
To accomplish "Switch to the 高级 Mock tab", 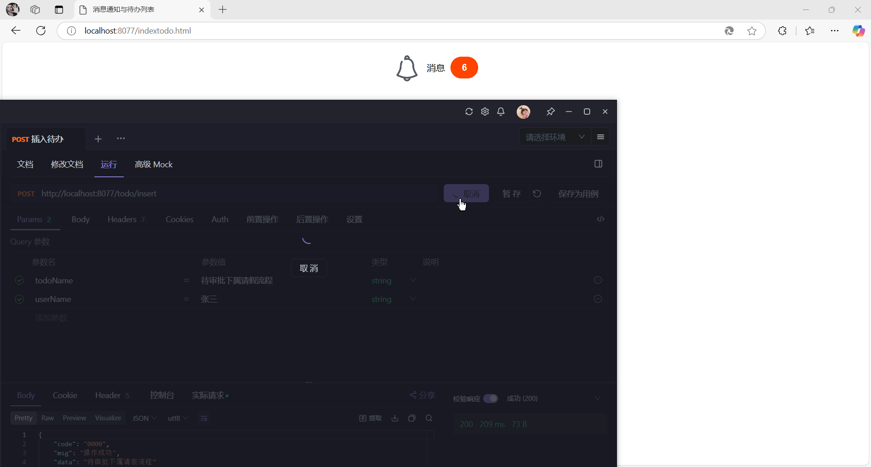I will tap(154, 165).
